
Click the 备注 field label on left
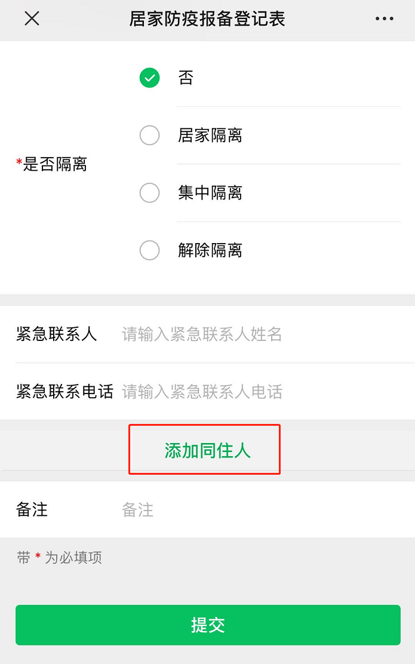[x=32, y=510]
